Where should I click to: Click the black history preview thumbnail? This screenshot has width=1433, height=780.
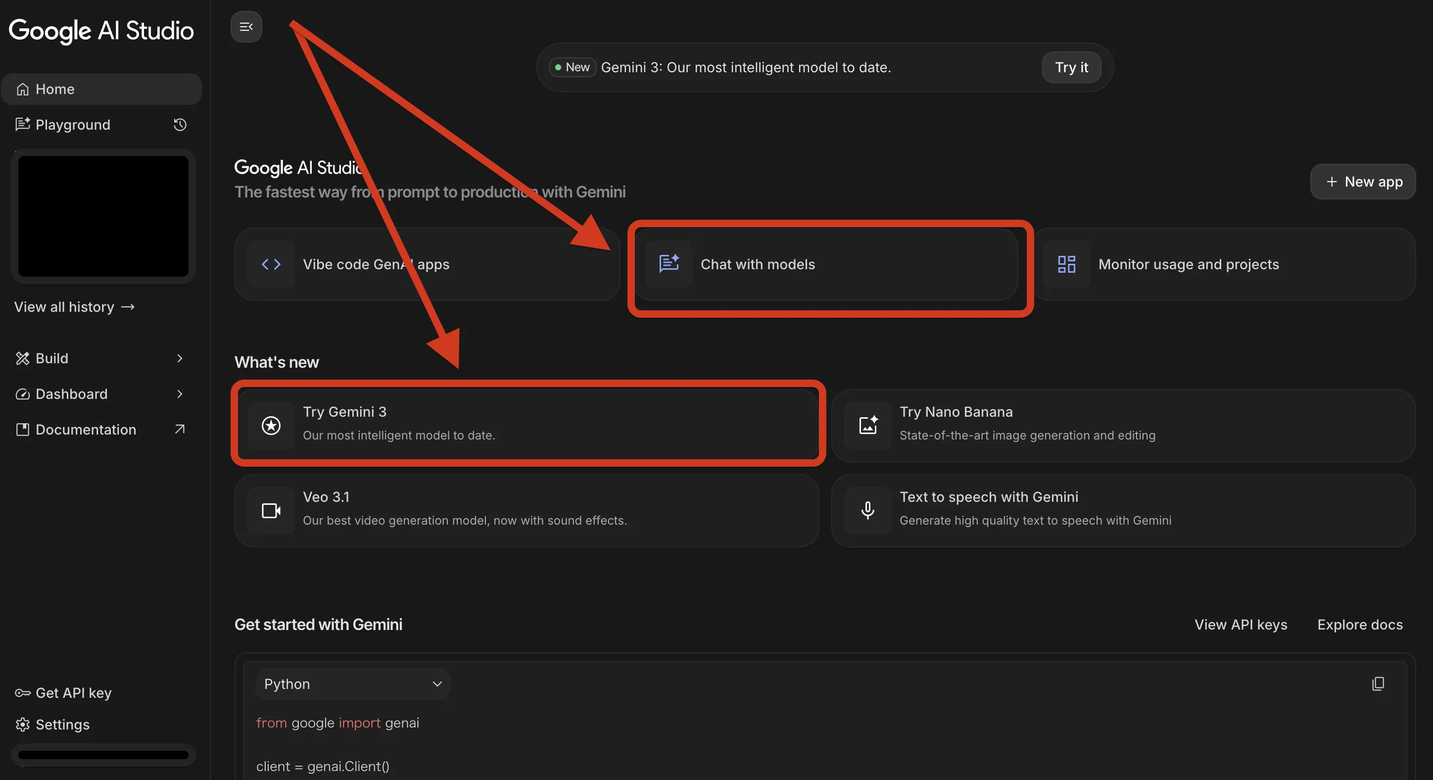click(103, 217)
